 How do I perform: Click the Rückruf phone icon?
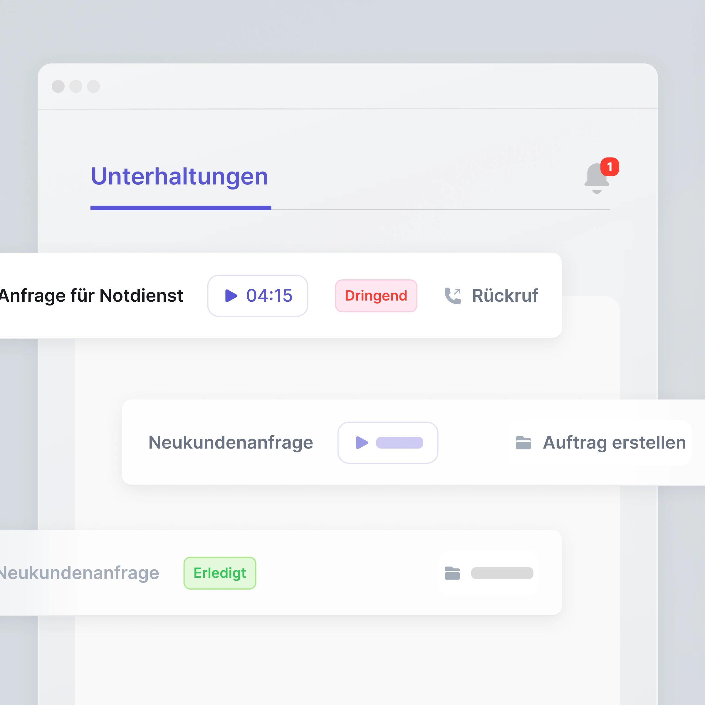453,296
